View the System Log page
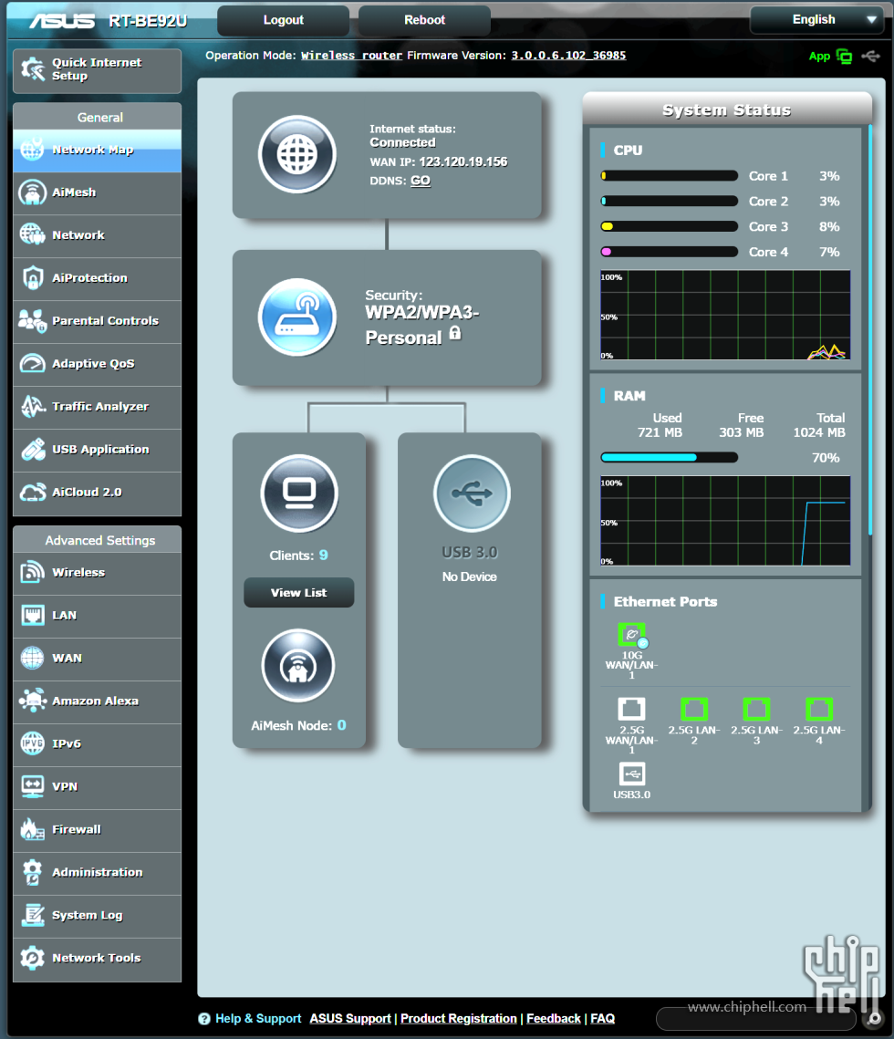 point(97,916)
